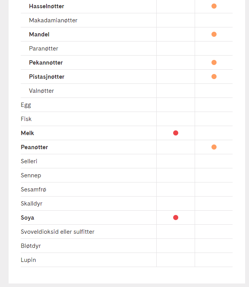Select the Valnøtter entry
Screen dimensions: 249x287
[41, 91]
